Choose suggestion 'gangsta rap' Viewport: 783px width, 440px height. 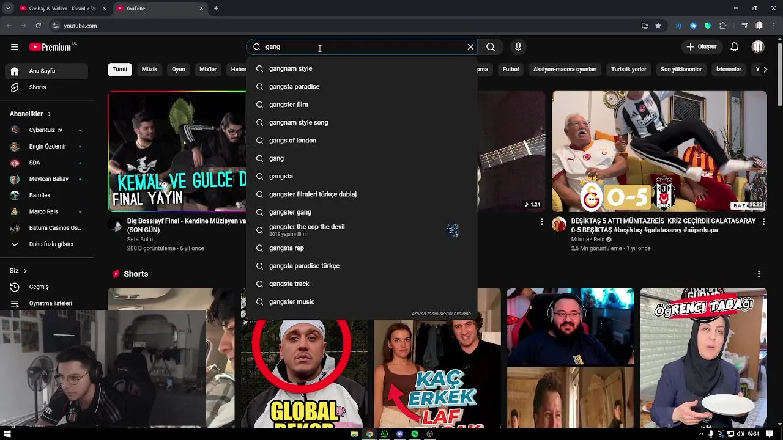(x=362, y=248)
